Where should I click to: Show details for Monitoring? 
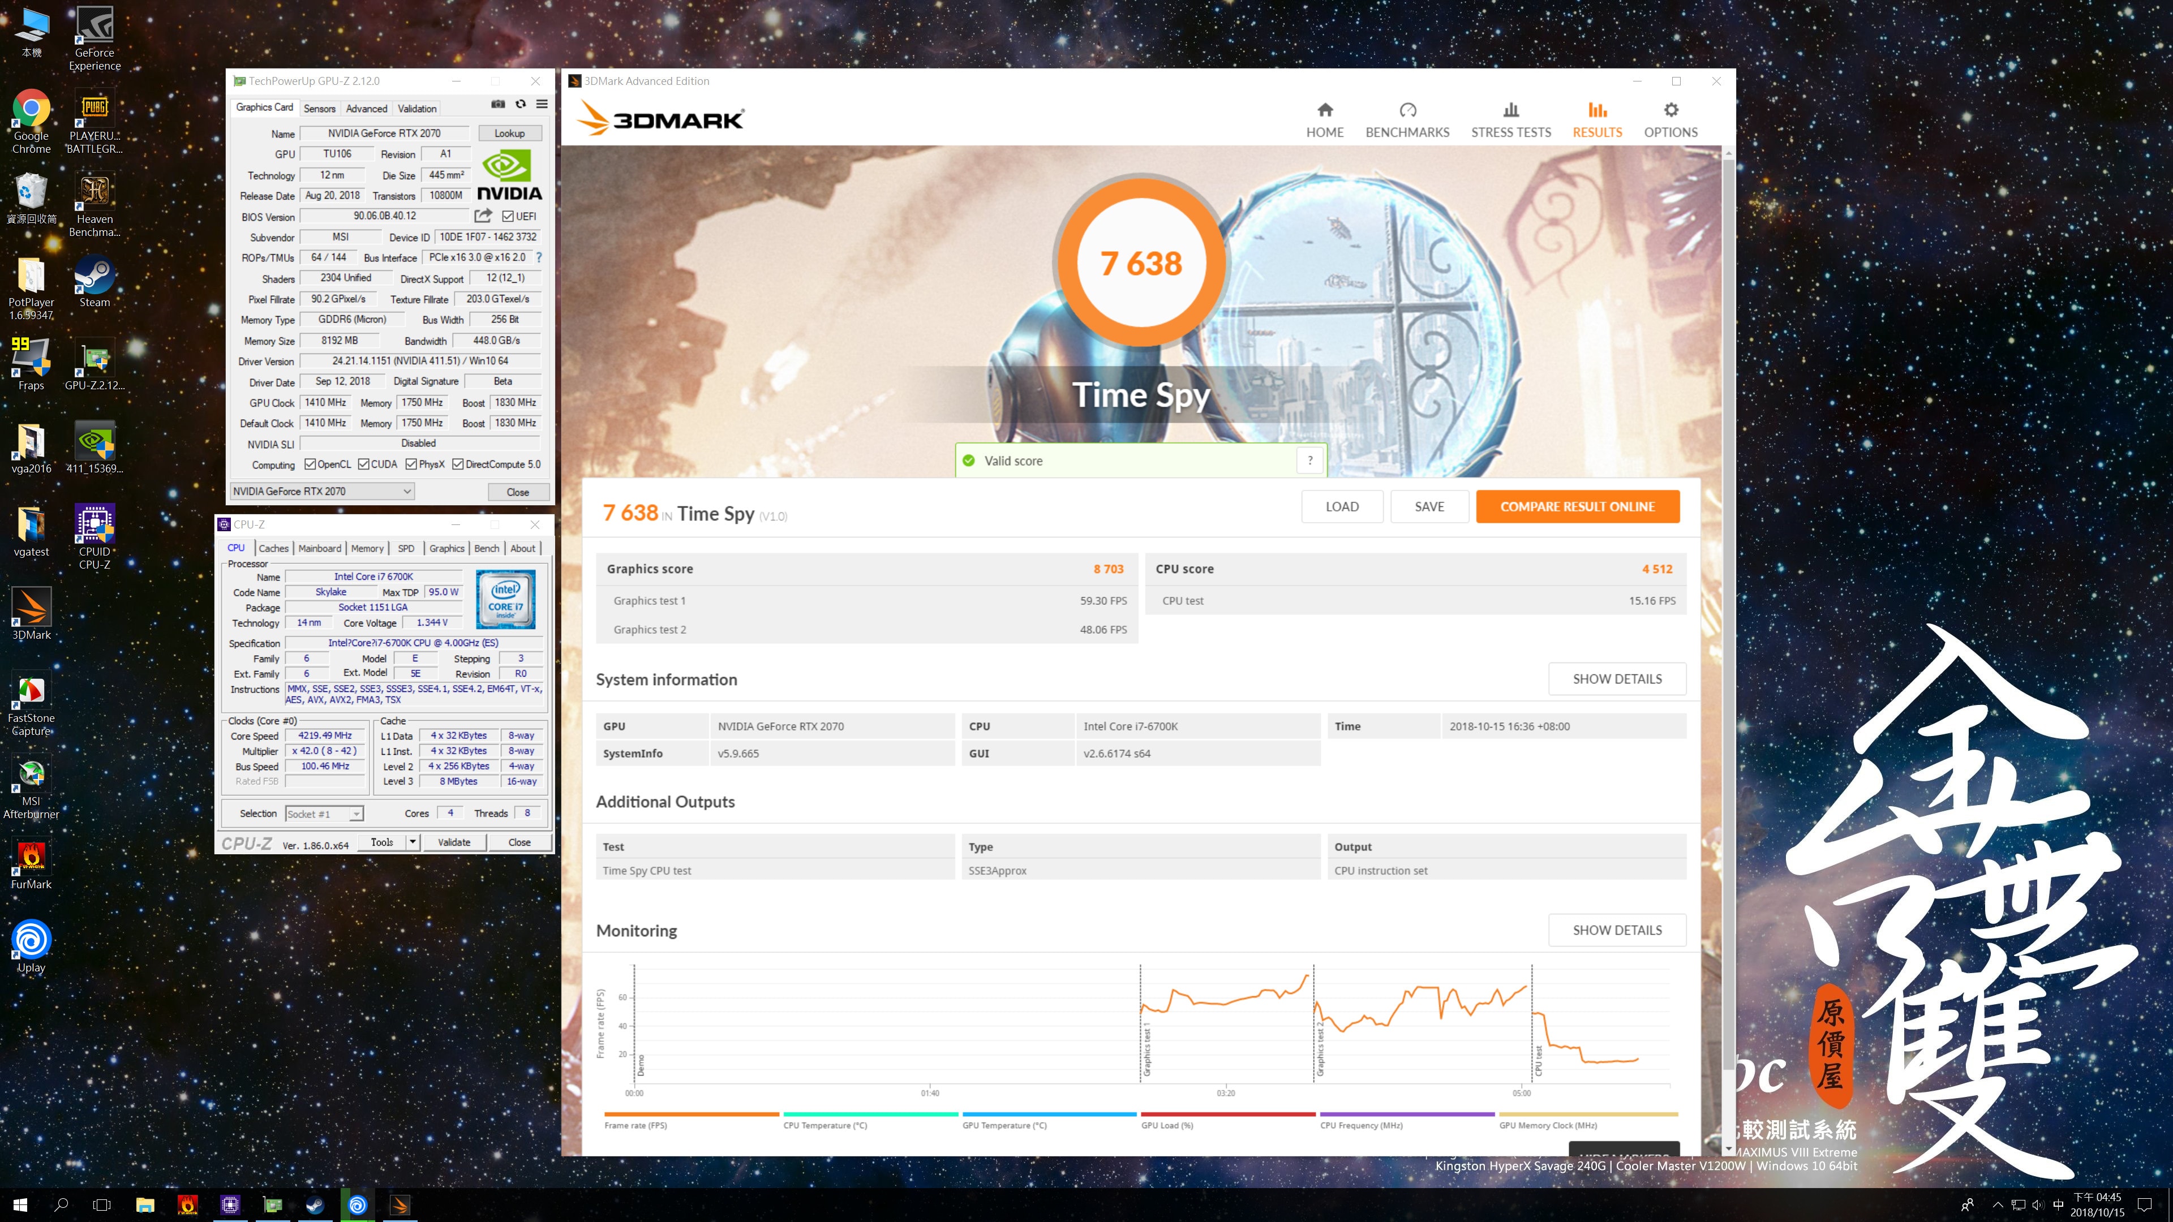click(1617, 930)
